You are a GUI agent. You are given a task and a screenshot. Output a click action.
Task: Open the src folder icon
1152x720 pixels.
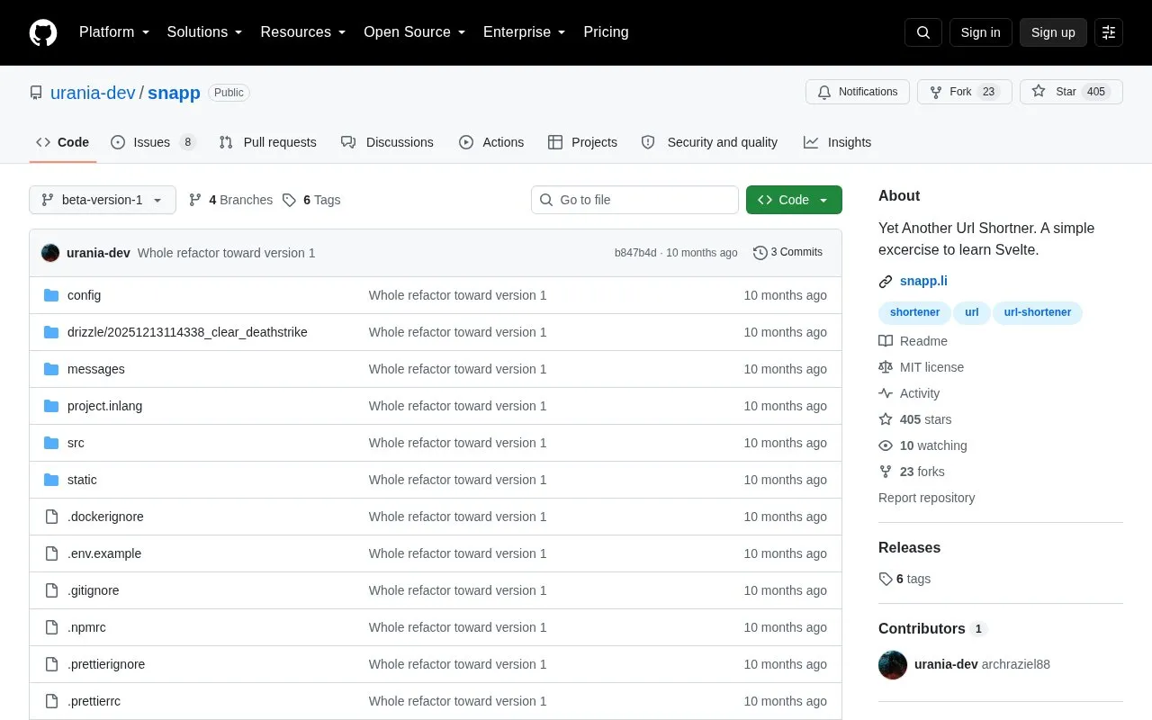[x=51, y=443]
